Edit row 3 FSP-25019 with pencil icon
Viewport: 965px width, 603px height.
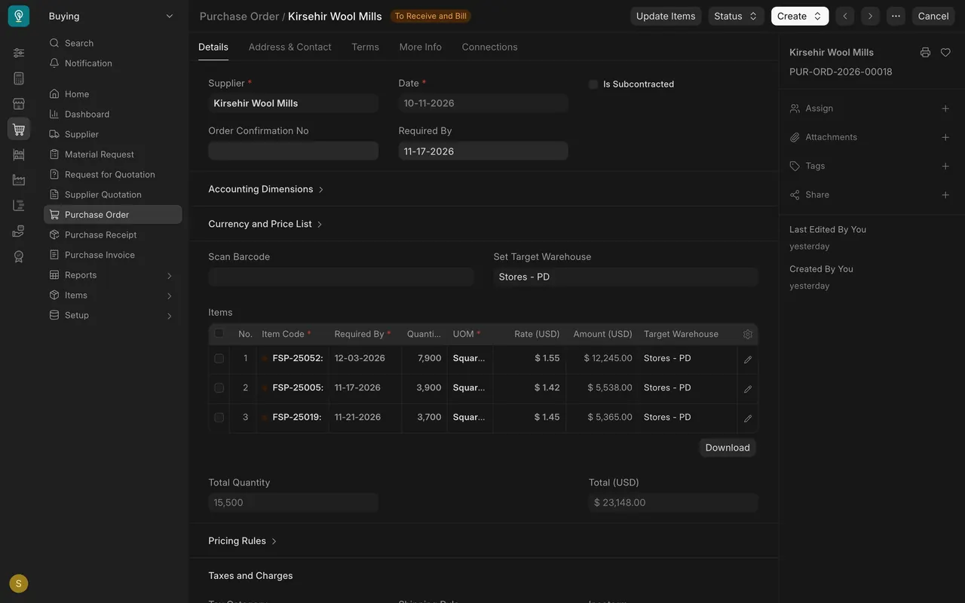coord(748,418)
